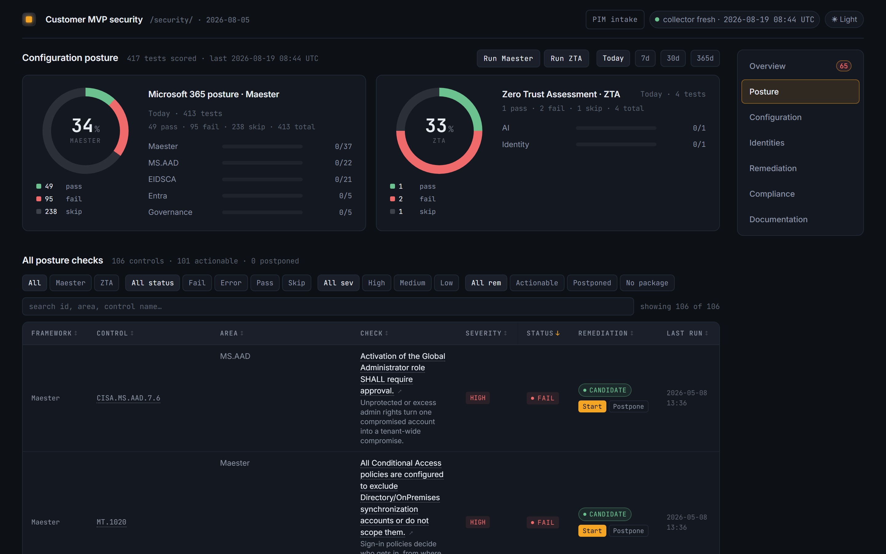886x554 pixels.
Task: Sort table by Severity column arrows
Action: point(506,333)
